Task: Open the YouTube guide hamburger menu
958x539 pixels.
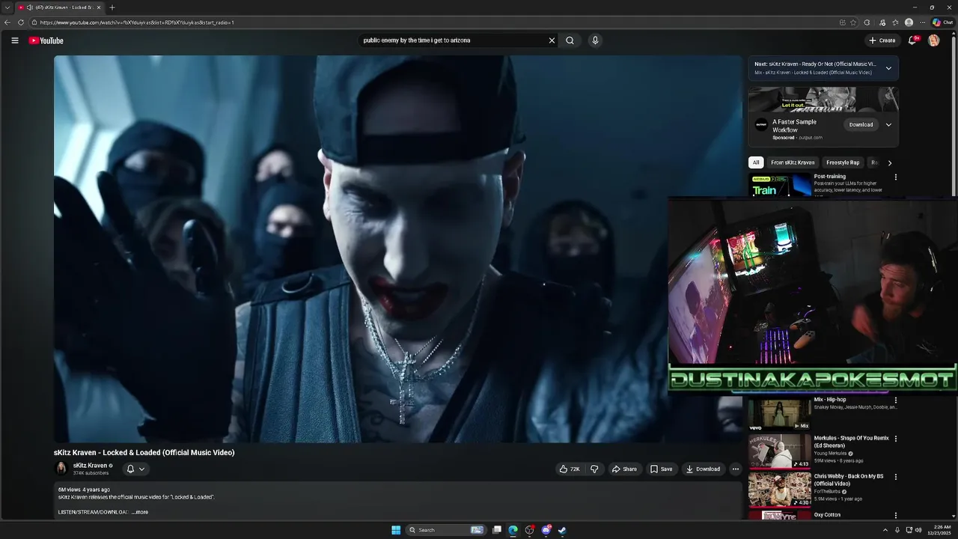Action: (14, 40)
